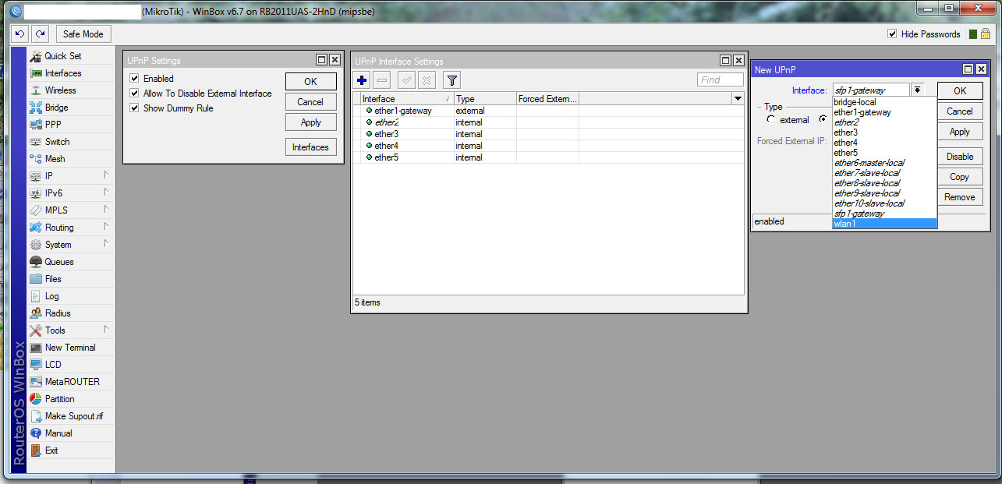Click Cancel in the UPnP Settings window
Viewport: 1002px width, 484px height.
tap(310, 102)
